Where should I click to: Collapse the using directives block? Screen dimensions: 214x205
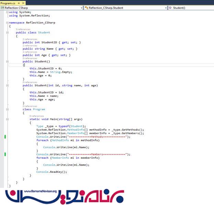7,12
